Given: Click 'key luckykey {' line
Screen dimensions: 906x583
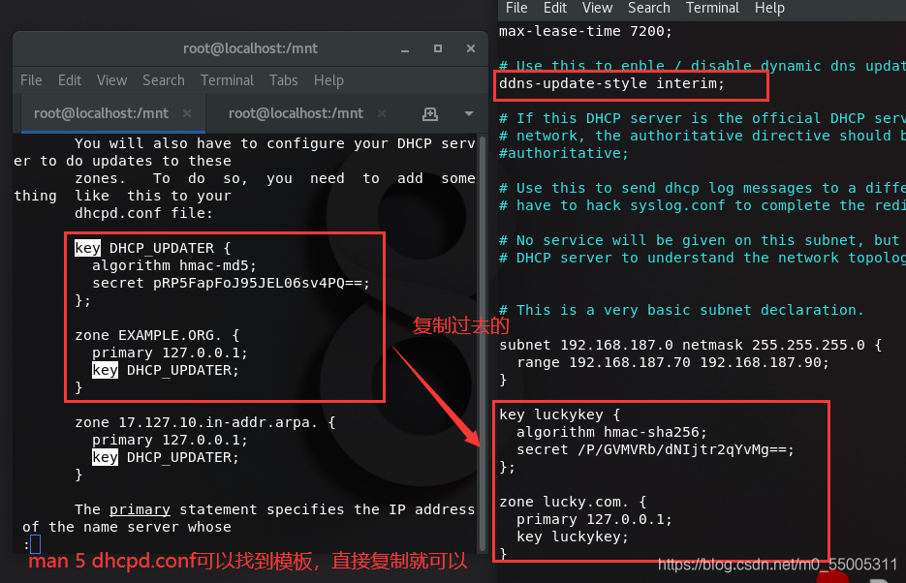Looking at the screenshot, I should [x=559, y=415].
